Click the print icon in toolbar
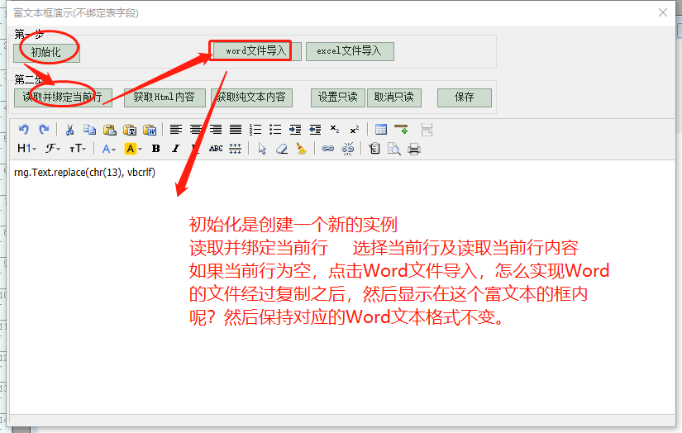The image size is (682, 433). [414, 149]
